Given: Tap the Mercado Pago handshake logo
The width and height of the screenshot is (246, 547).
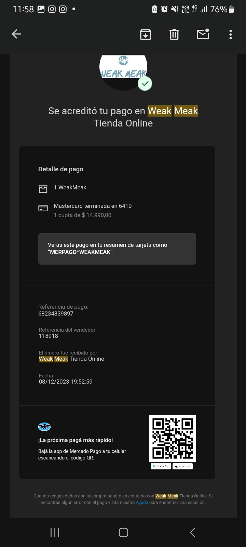Looking at the screenshot, I should [44, 427].
